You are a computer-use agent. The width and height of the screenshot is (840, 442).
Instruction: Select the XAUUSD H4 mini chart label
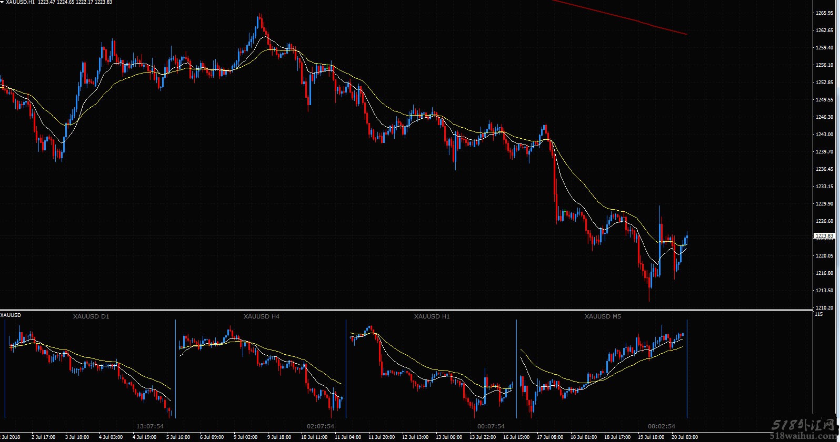[x=262, y=316]
